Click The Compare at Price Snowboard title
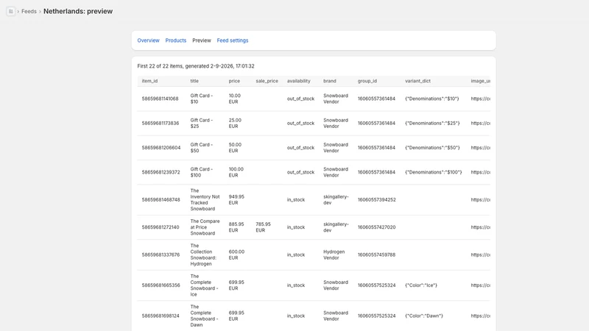 pyautogui.click(x=205, y=227)
